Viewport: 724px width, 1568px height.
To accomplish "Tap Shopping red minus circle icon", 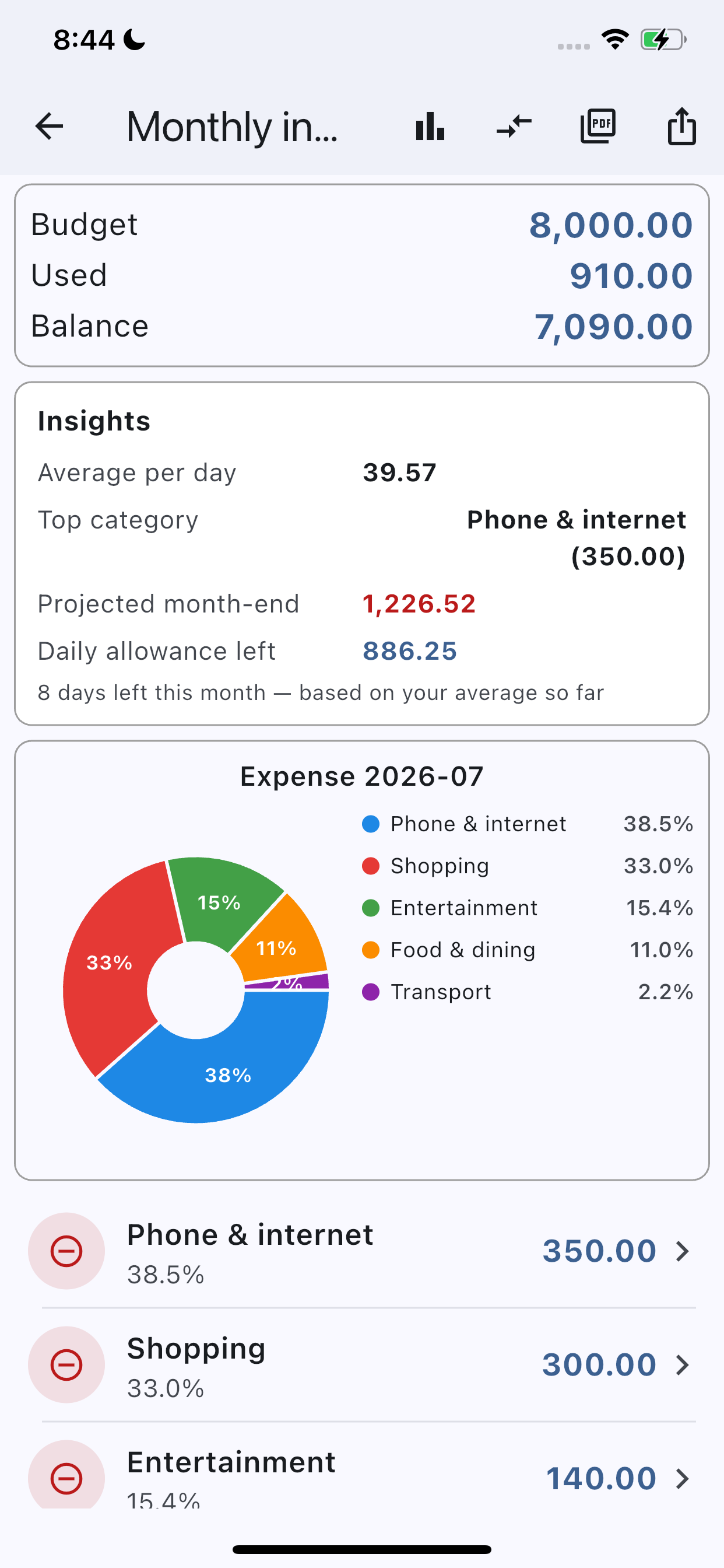I will click(x=66, y=1366).
